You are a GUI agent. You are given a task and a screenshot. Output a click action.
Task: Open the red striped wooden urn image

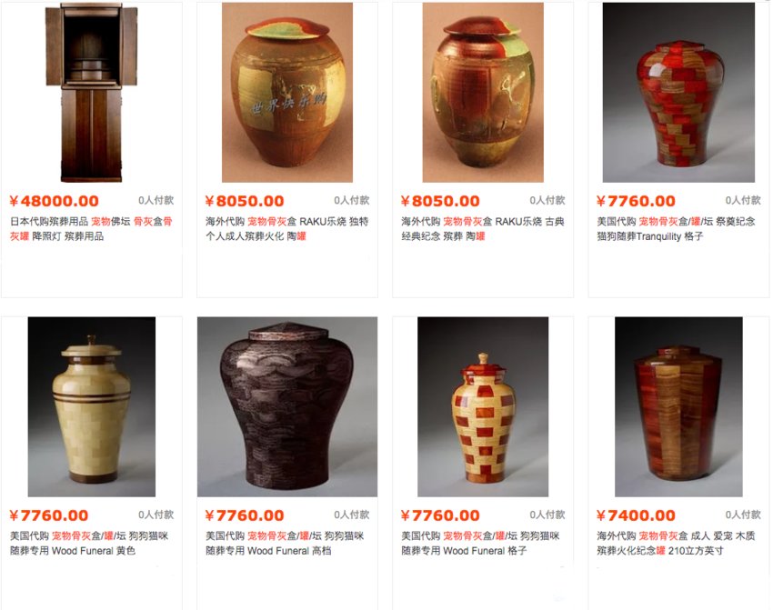tap(678, 406)
